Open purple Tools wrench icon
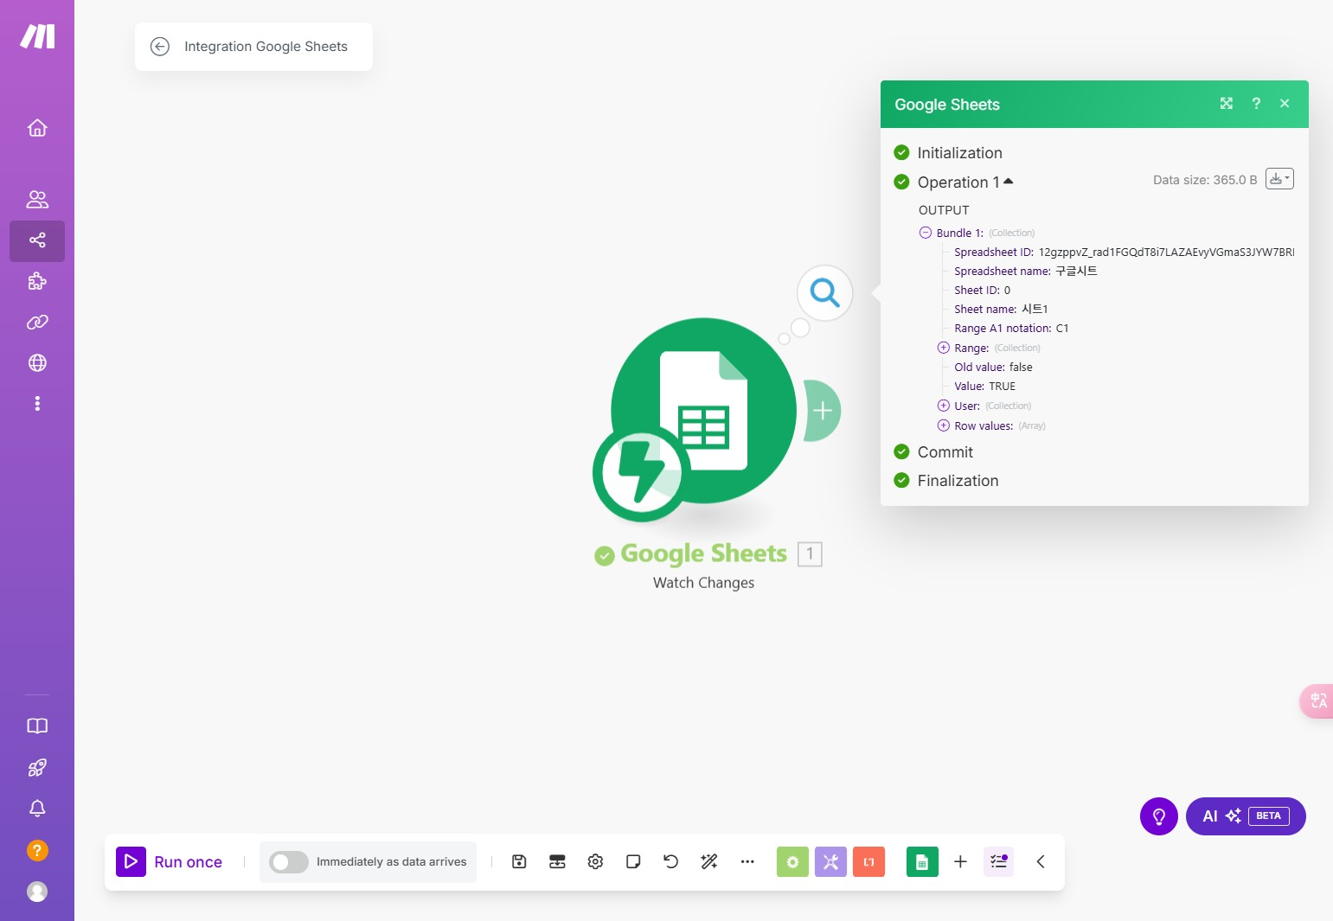The image size is (1333, 921). point(830,861)
